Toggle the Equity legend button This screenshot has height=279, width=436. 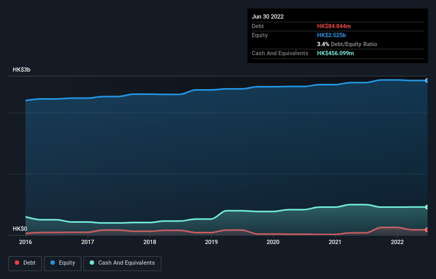pos(63,263)
